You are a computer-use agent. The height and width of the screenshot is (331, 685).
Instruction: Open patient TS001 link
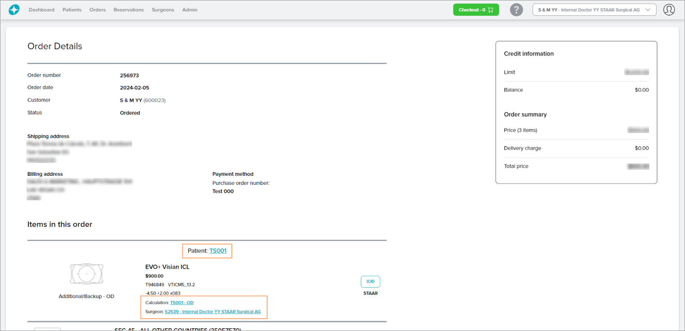click(x=218, y=251)
